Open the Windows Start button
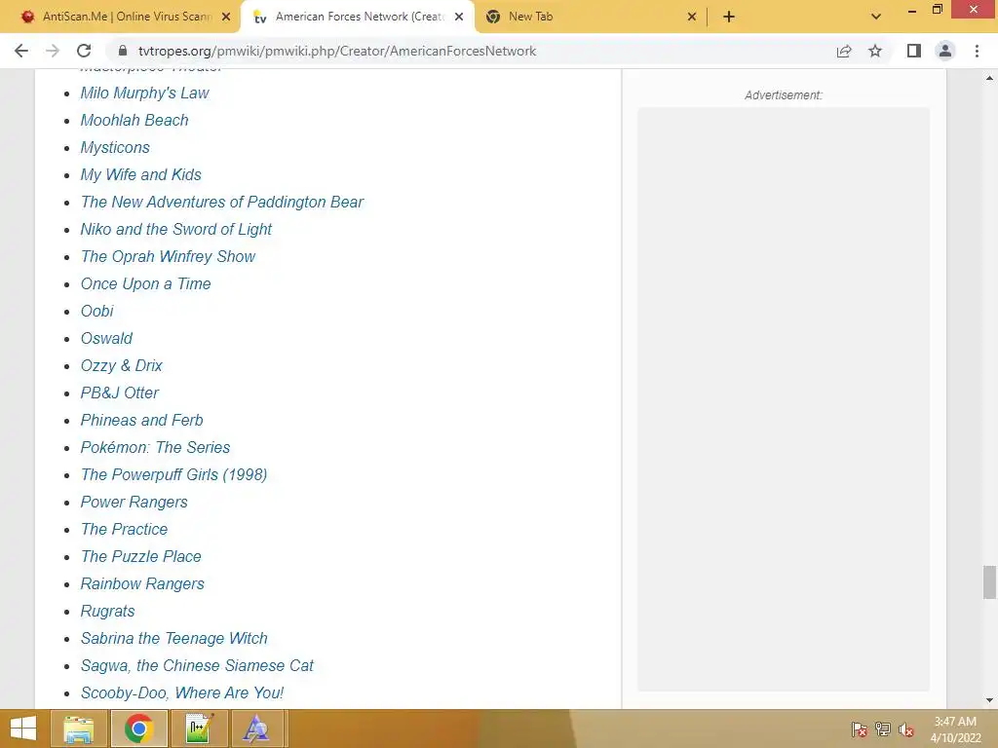Screen dimensions: 998x748 pos(23,729)
